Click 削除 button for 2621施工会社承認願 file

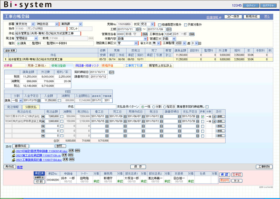coord(71,155)
